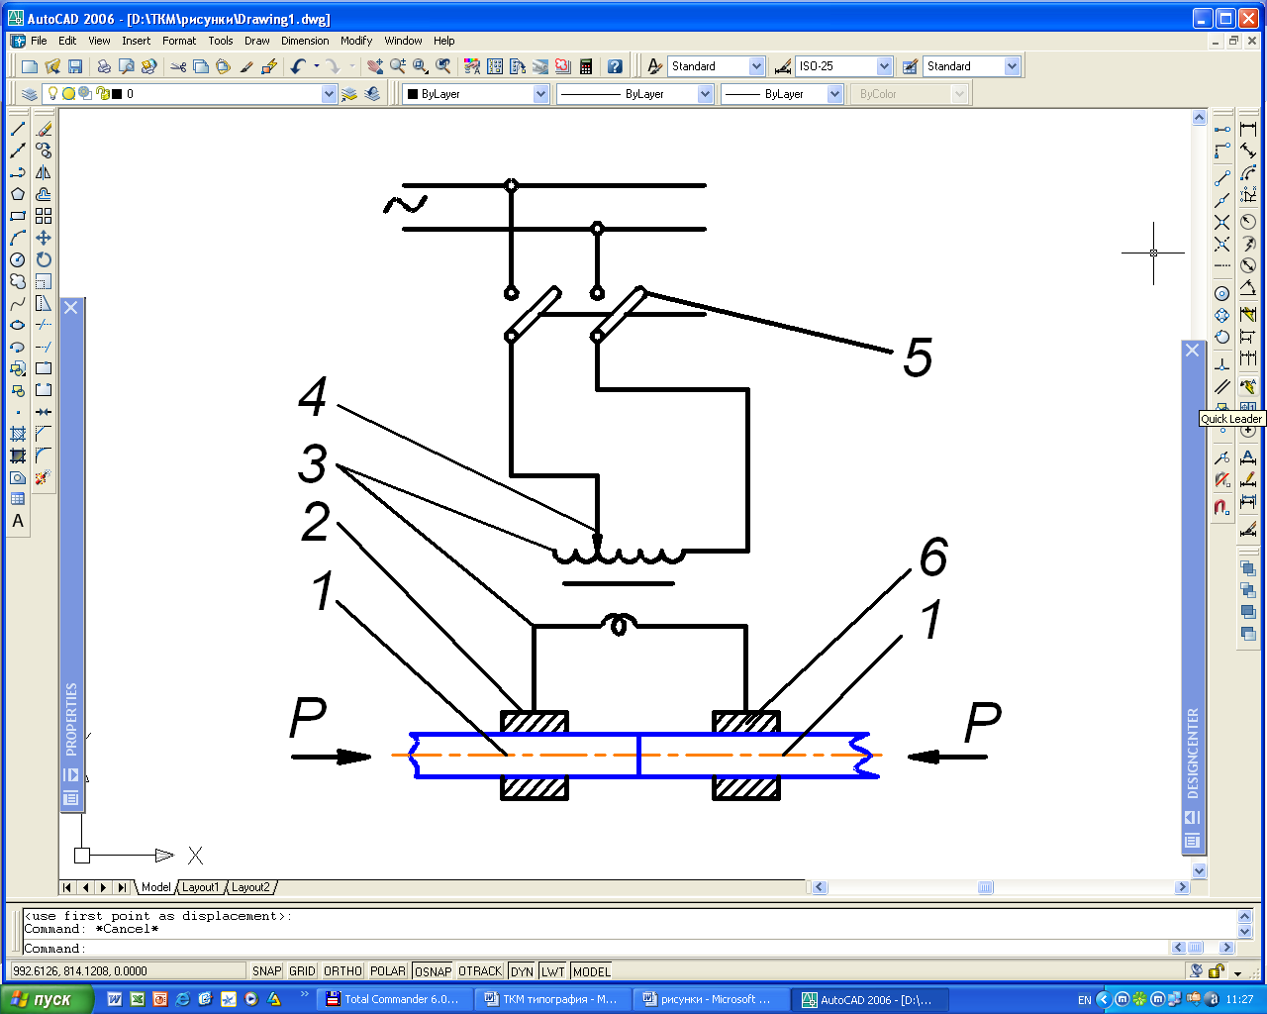Select the Rotate modify tool

[x=44, y=259]
